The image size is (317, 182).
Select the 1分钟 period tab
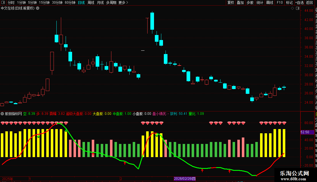click(x=21, y=3)
